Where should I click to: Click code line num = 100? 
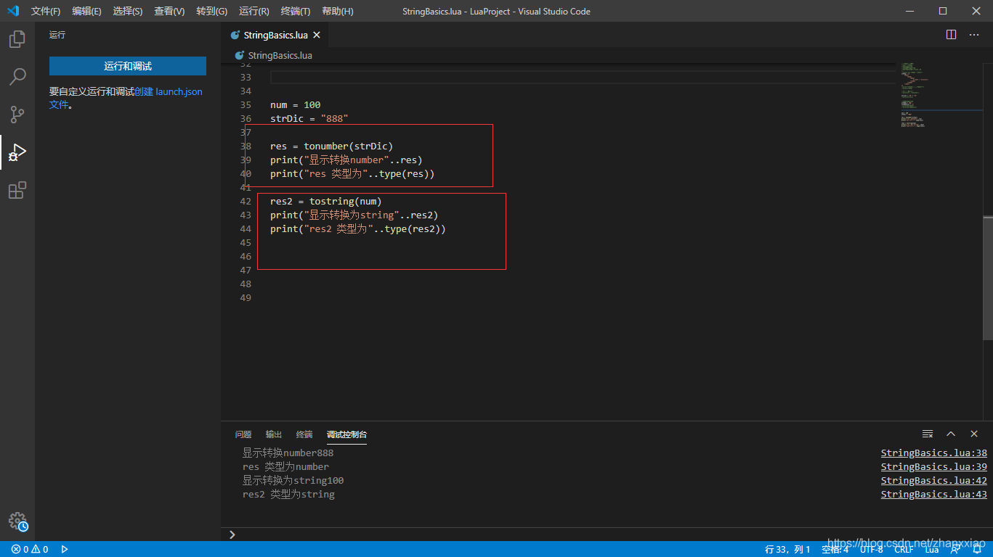(295, 105)
